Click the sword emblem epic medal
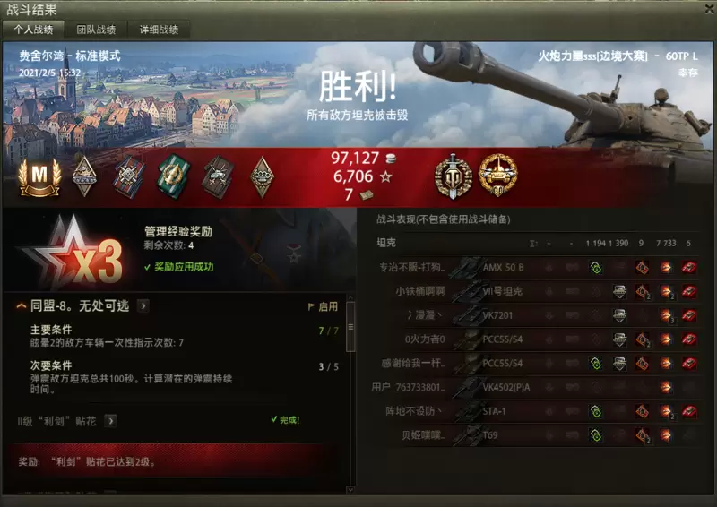Image resolution: width=717 pixels, height=507 pixels. tap(453, 176)
